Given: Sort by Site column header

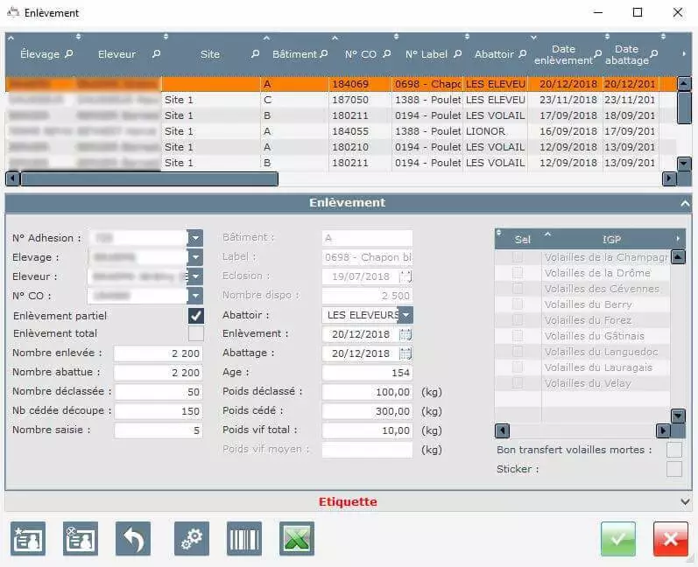Looking at the screenshot, I should (x=210, y=54).
